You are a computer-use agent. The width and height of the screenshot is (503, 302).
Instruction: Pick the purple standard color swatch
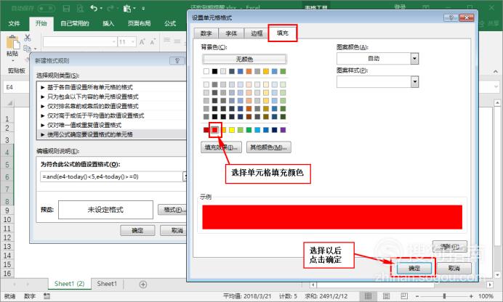click(x=283, y=130)
